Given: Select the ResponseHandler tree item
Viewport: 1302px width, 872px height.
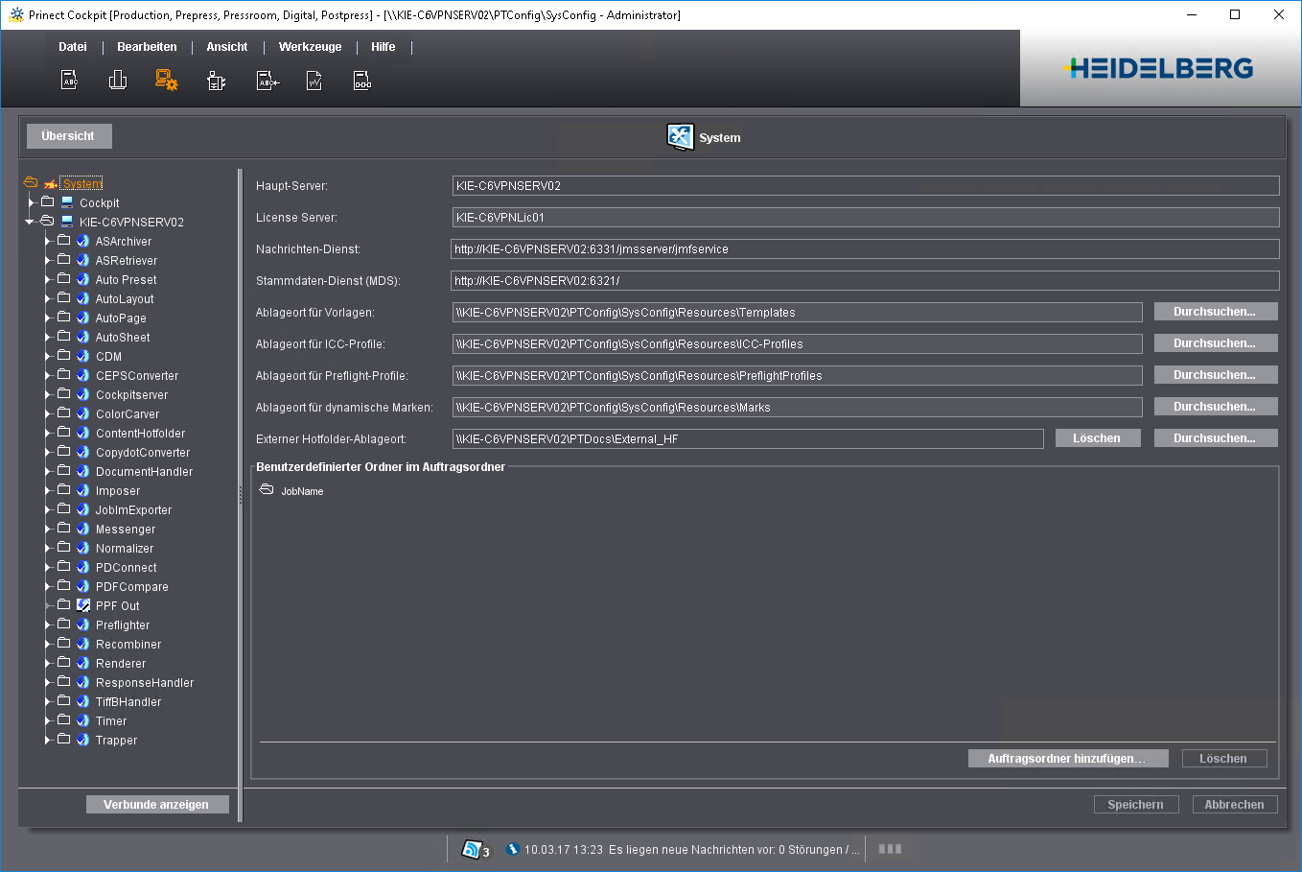Looking at the screenshot, I should pos(145,683).
